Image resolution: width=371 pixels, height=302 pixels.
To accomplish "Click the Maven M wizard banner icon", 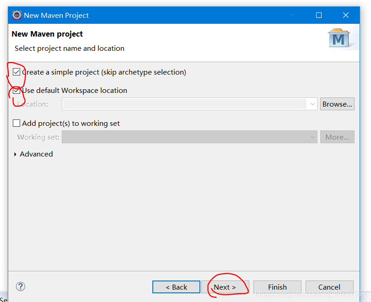I will click(x=339, y=38).
